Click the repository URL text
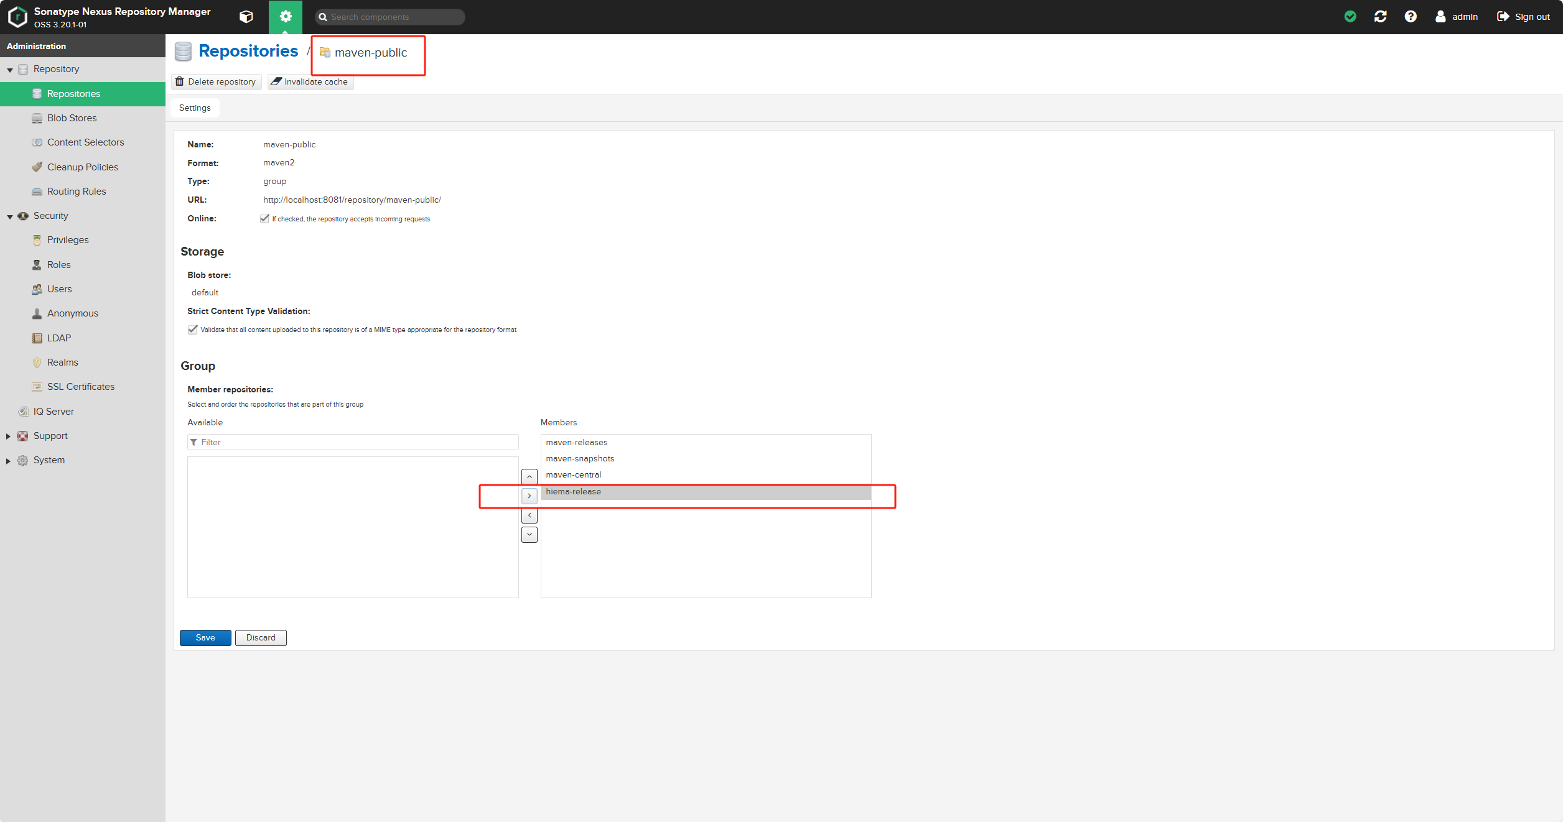 click(x=352, y=200)
